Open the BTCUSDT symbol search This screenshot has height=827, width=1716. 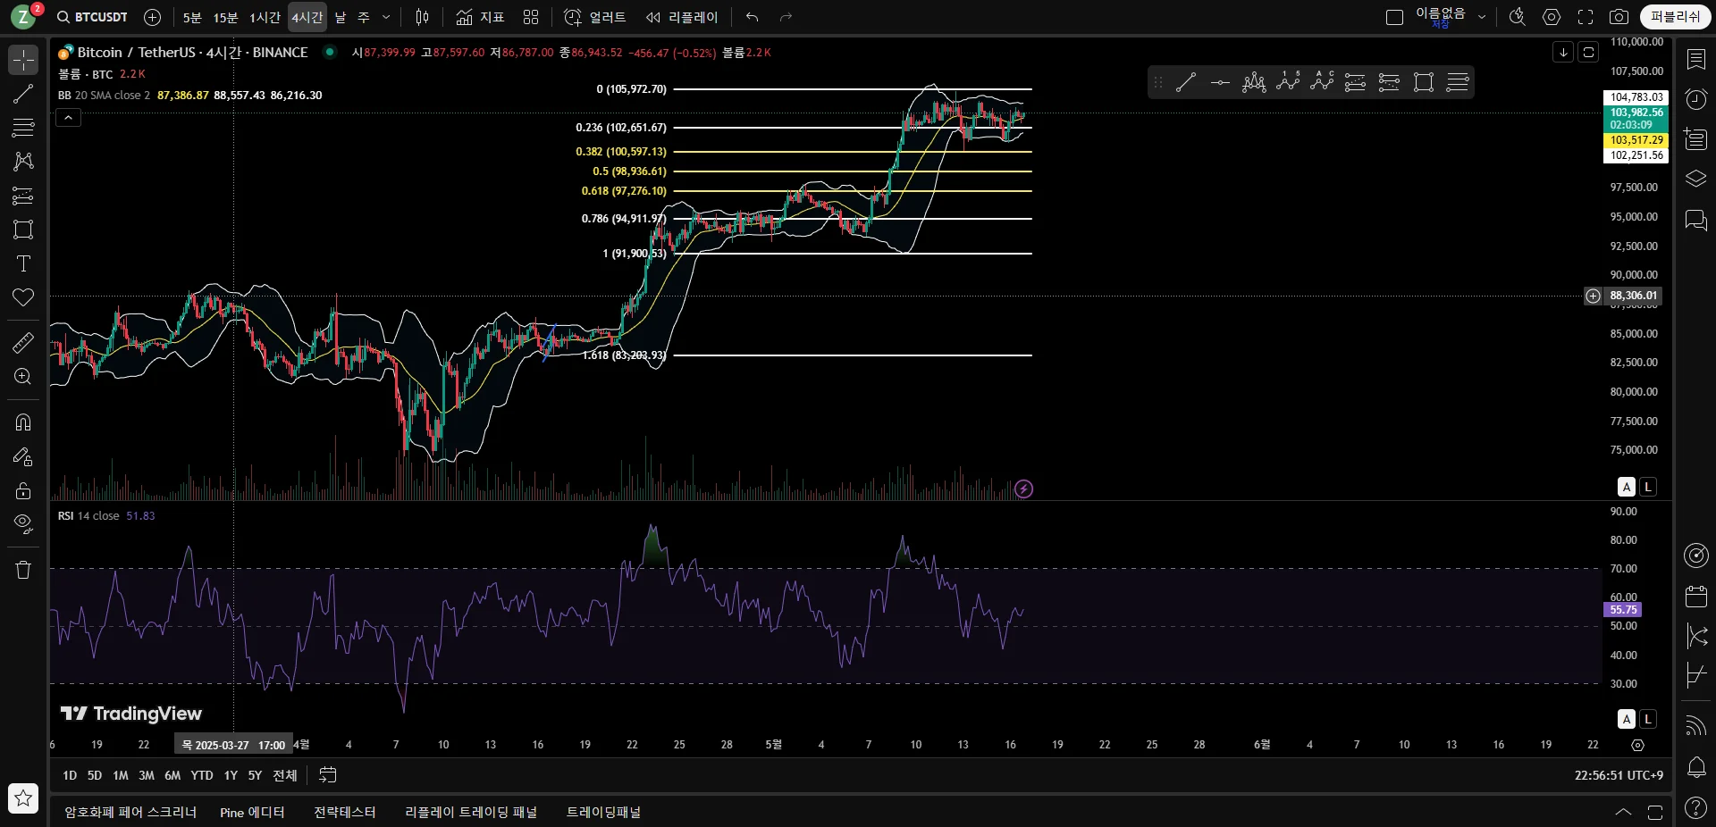point(92,17)
